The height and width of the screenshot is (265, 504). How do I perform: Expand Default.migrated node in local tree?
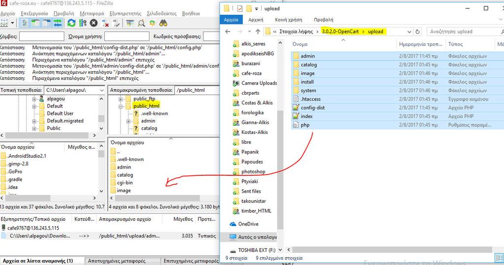click(34, 121)
